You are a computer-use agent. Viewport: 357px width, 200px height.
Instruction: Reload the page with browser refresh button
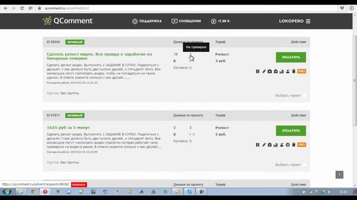pyautogui.click(x=22, y=8)
